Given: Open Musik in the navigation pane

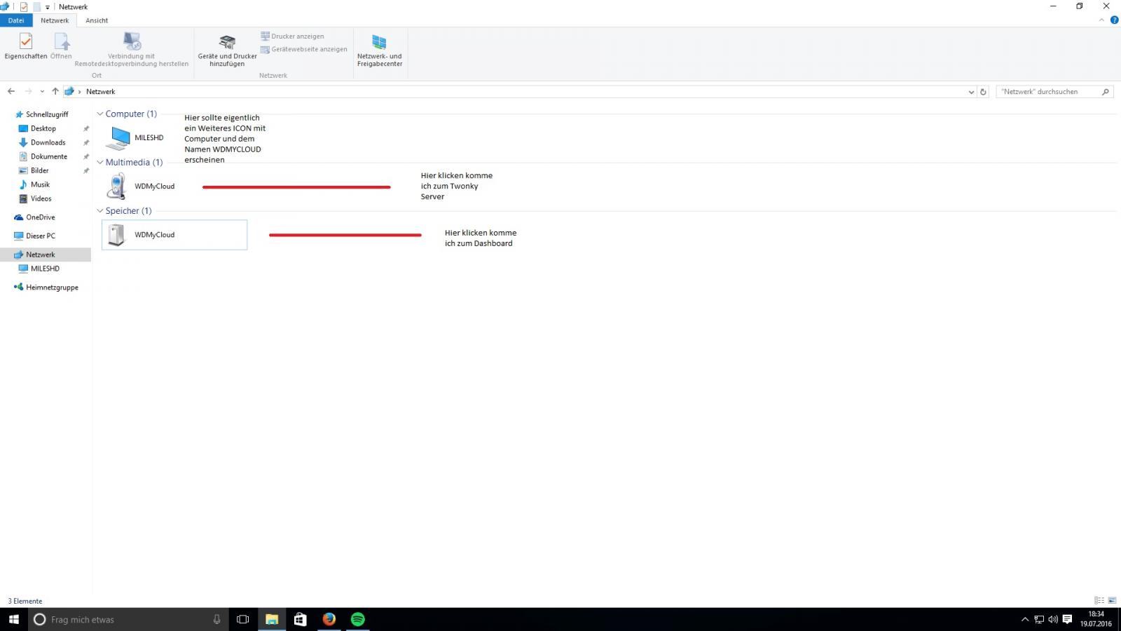Looking at the screenshot, I should point(40,184).
